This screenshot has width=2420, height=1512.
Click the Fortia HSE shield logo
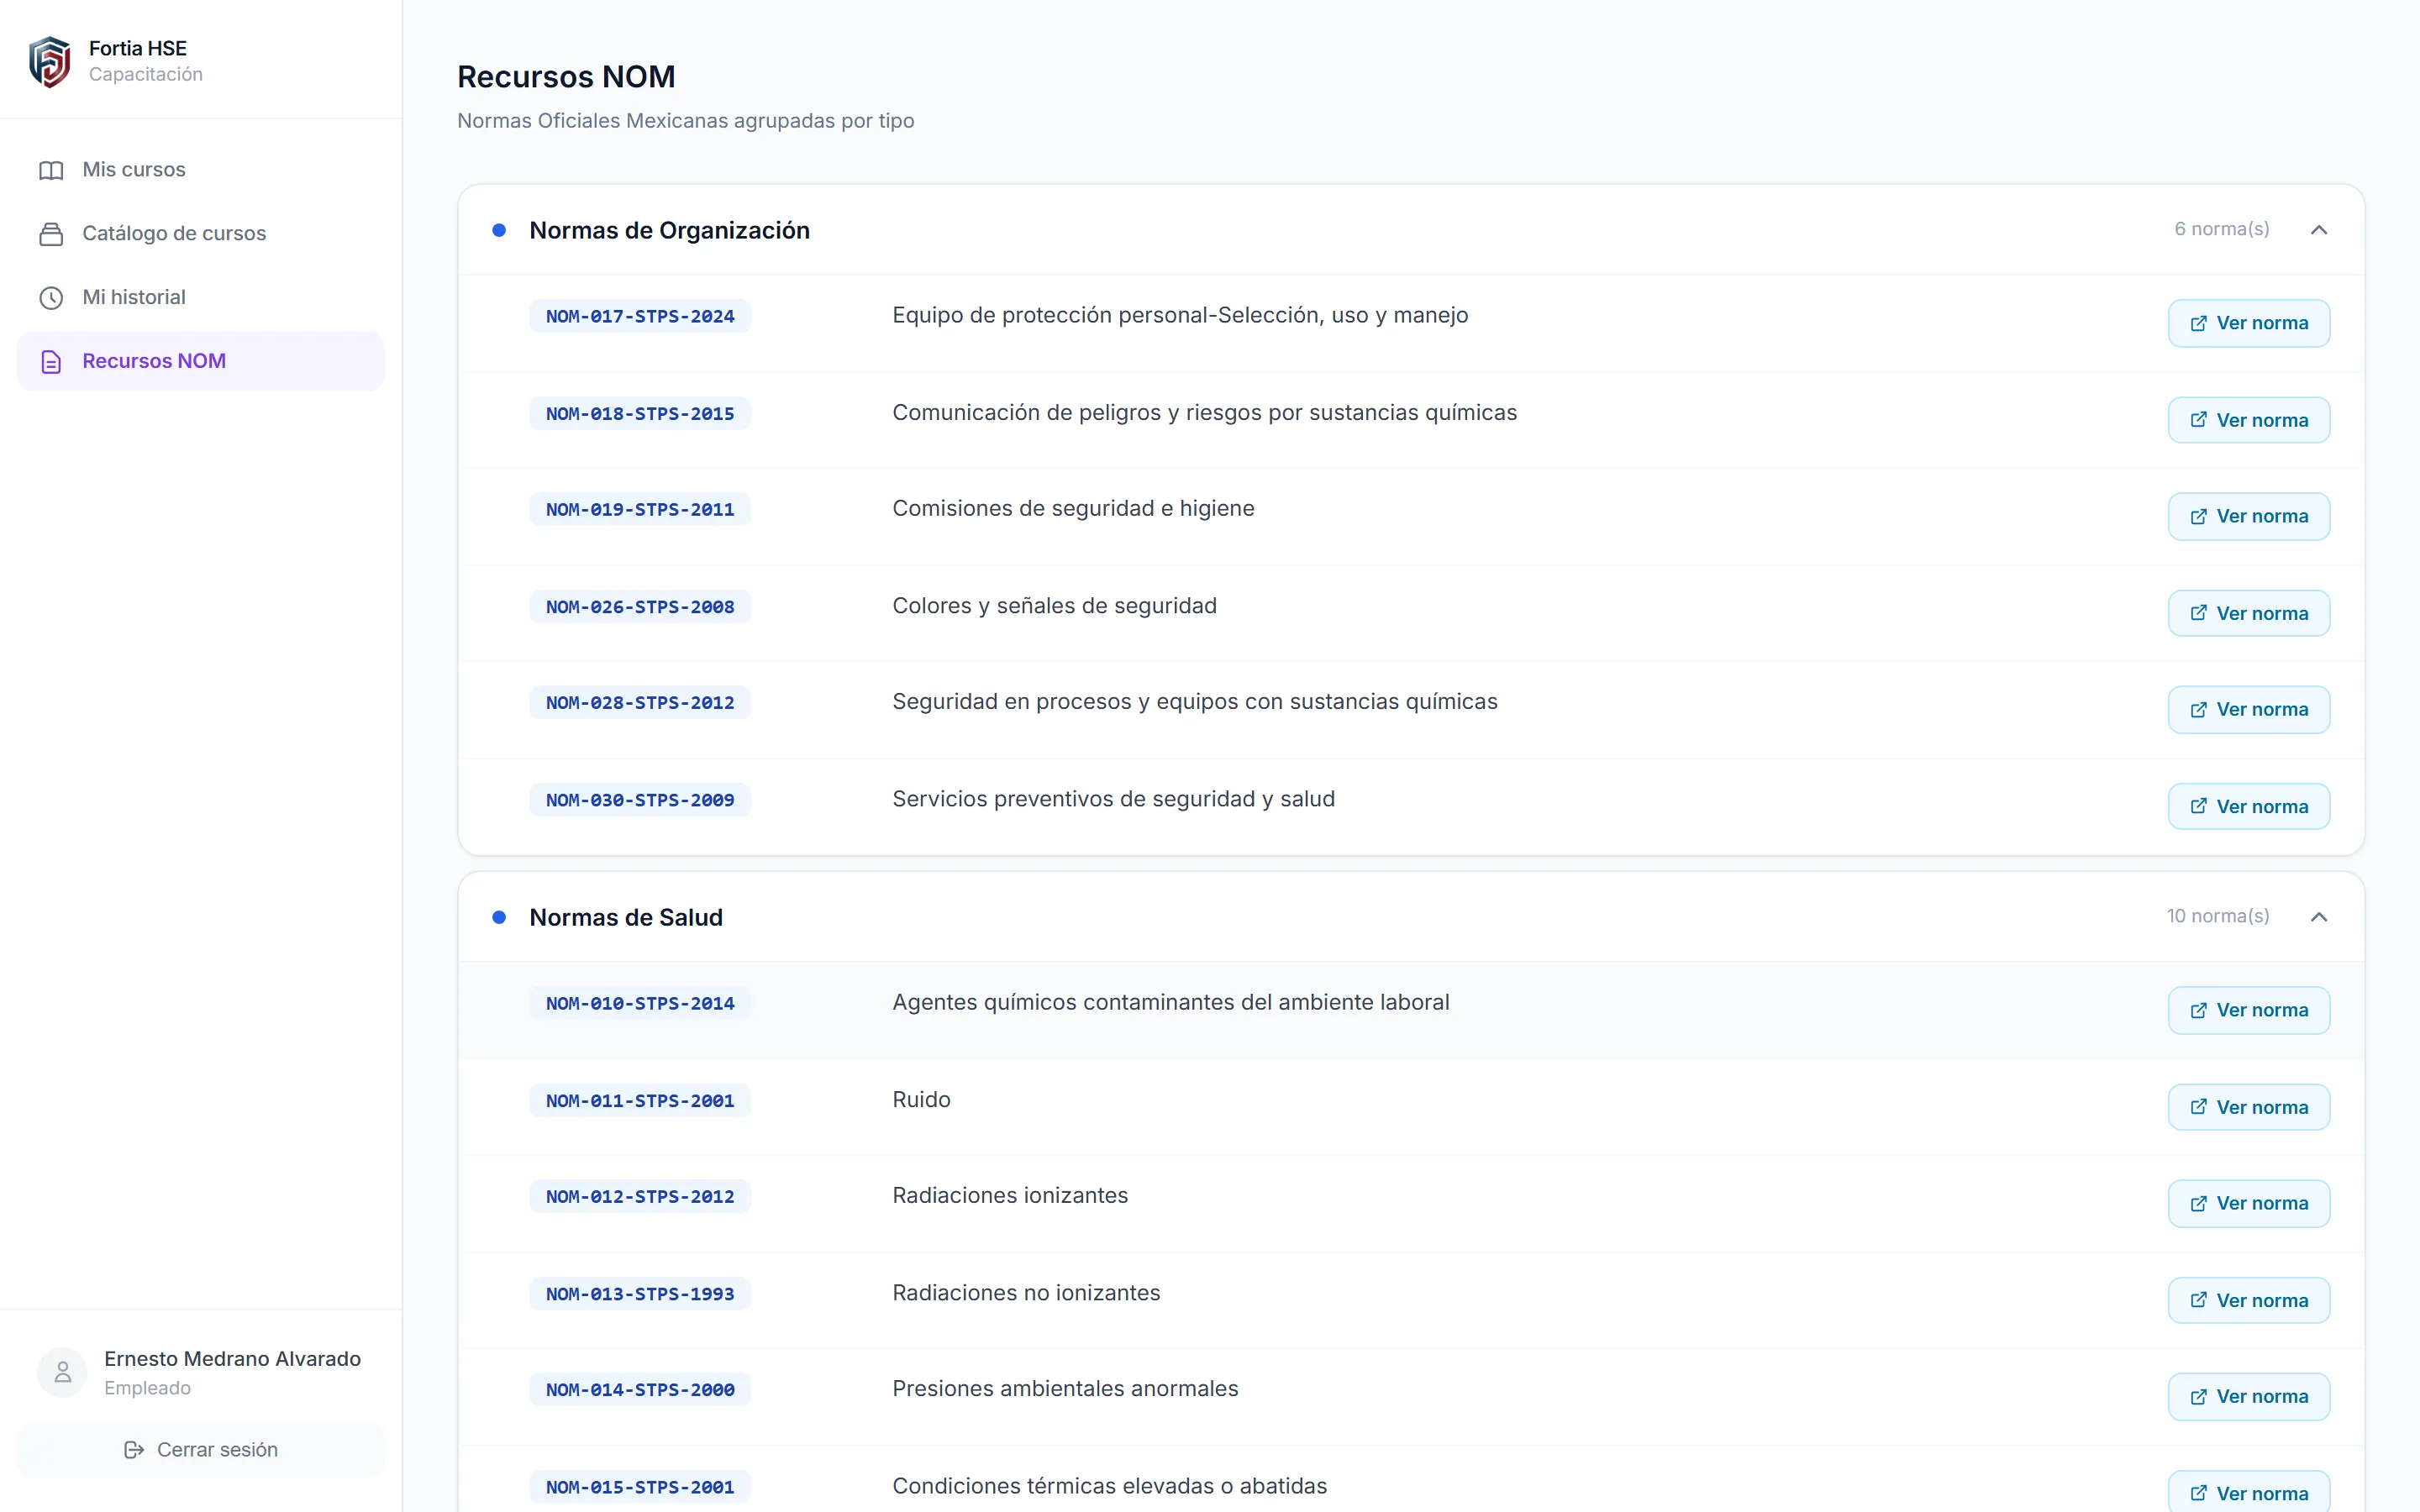(x=49, y=61)
